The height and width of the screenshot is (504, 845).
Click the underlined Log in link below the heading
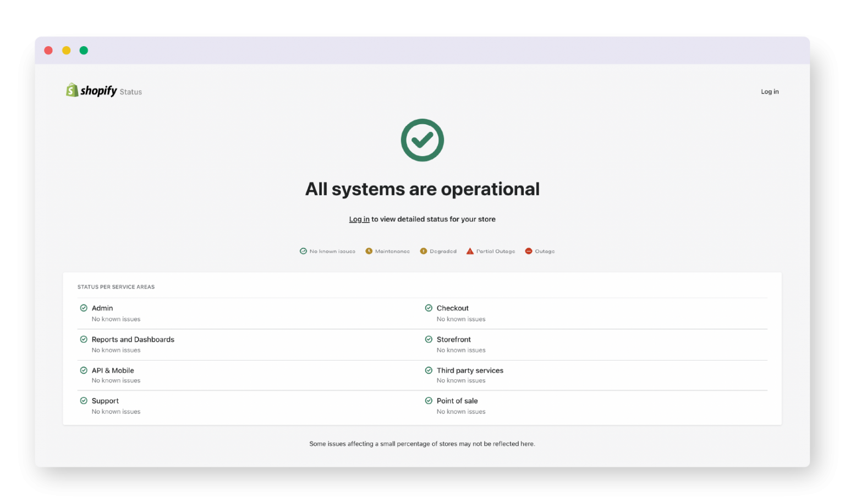[x=359, y=219]
